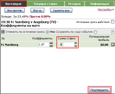Switch to the Текущие ставки tab
Screen dimensions: 115x94
[x=46, y=4]
